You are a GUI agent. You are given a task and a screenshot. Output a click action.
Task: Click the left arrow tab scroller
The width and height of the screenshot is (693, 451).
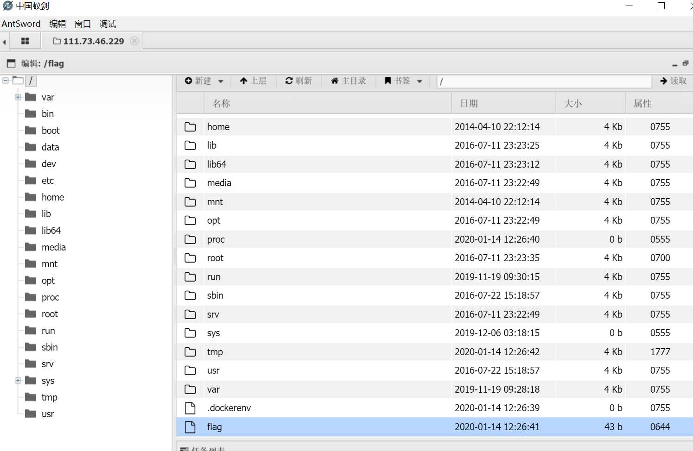point(4,42)
